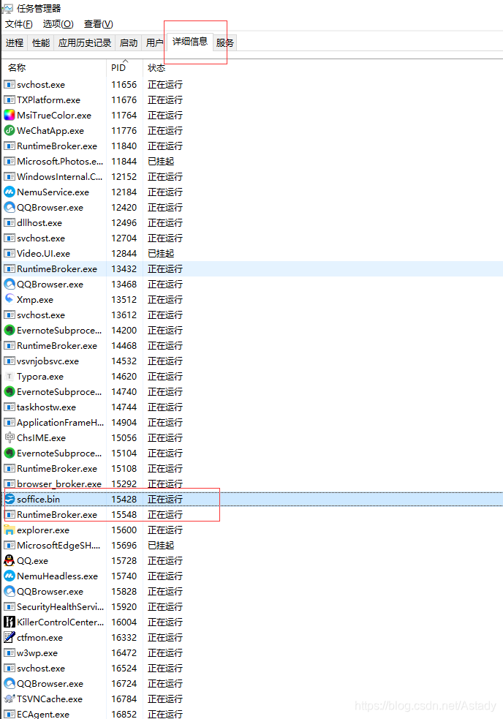Click the MsiTrueColor.exe rainbow icon
The width and height of the screenshot is (503, 719).
point(10,115)
